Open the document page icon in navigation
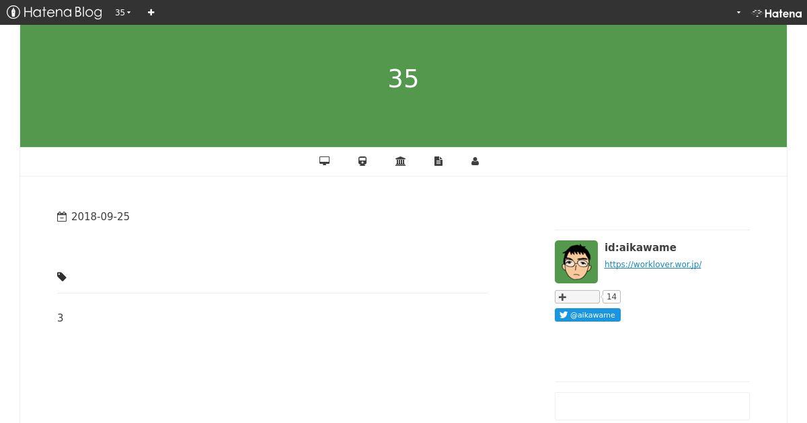This screenshot has height=423, width=807. (x=438, y=161)
